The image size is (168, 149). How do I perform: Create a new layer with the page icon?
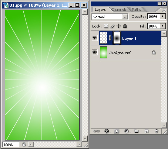147,131
